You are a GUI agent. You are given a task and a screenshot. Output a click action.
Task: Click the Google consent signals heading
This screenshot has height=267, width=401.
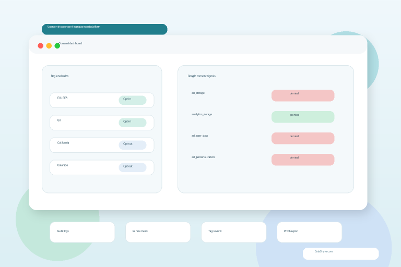click(x=202, y=76)
